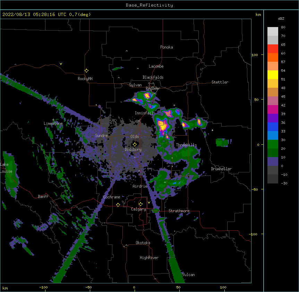
Task: Click the Lake Louise label
Action: [x=6, y=168]
